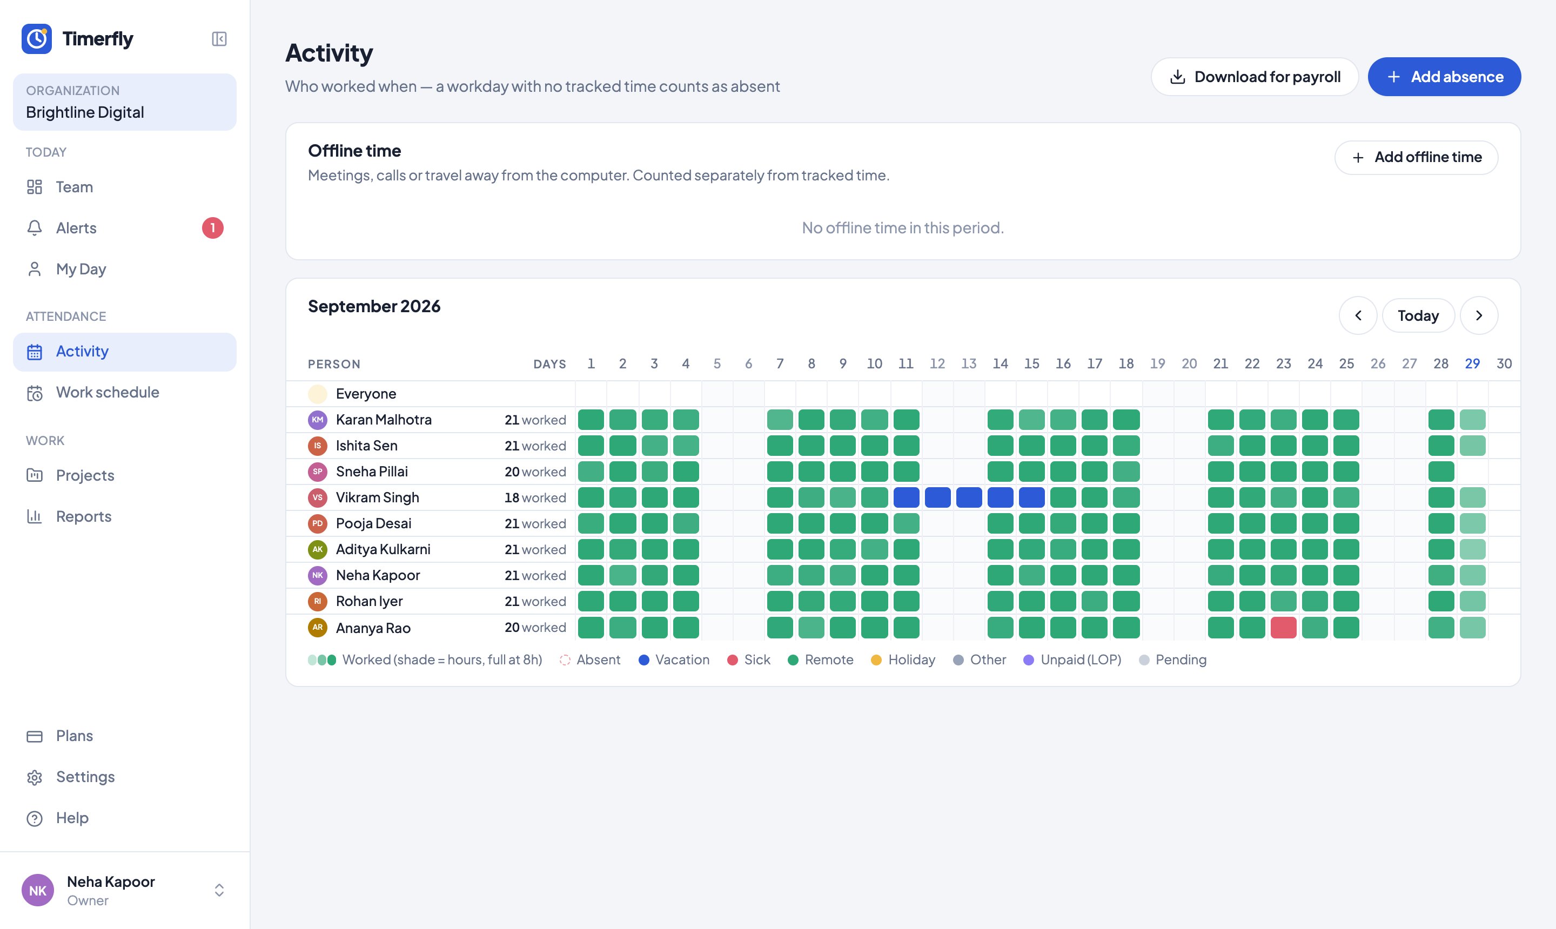Go to My Day
The image size is (1556, 929).
(x=125, y=268)
